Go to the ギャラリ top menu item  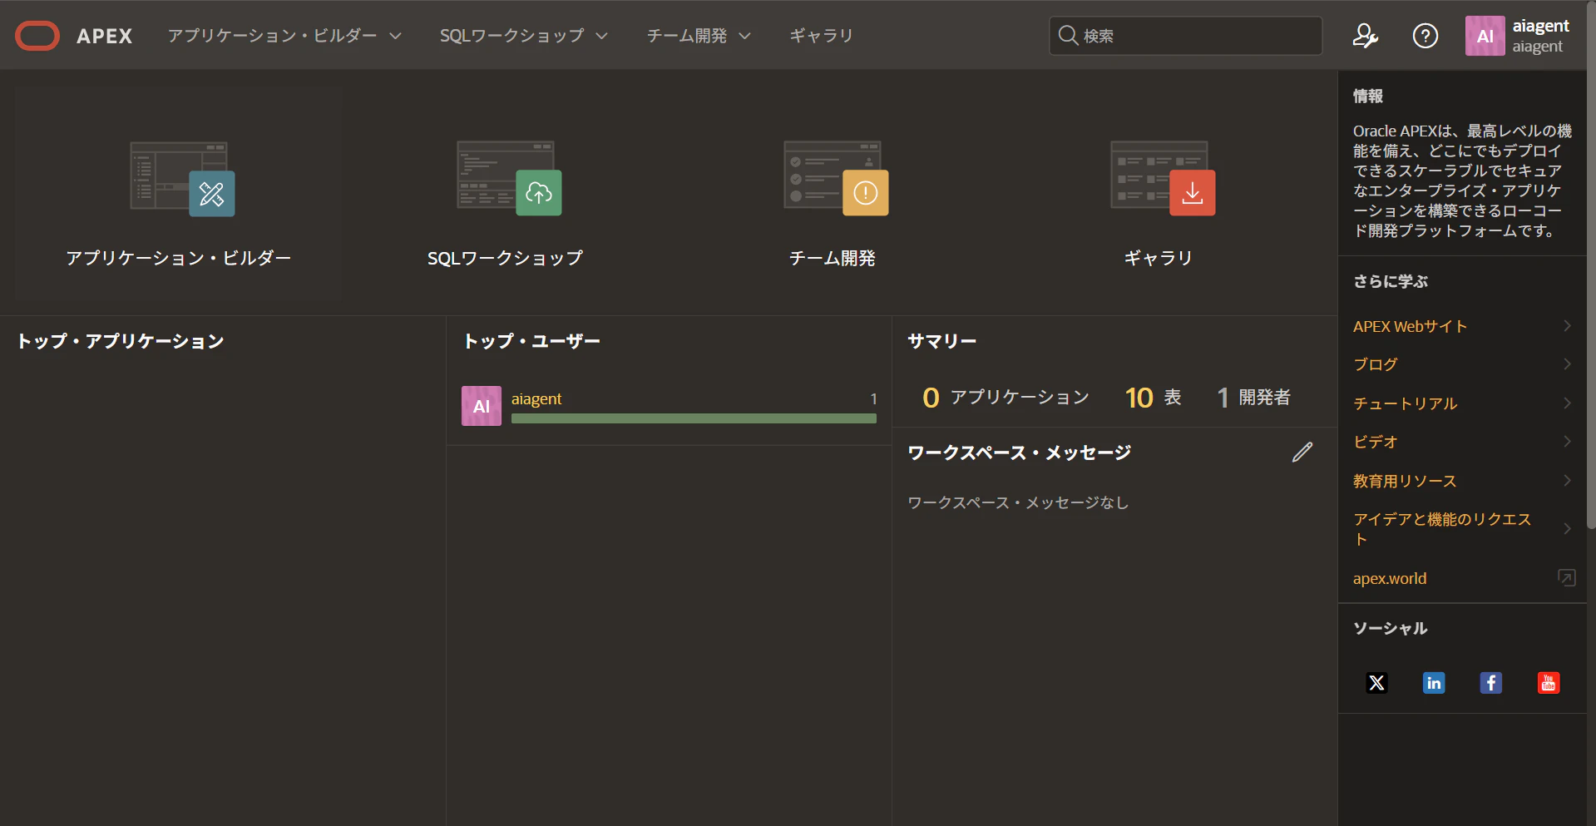(821, 36)
